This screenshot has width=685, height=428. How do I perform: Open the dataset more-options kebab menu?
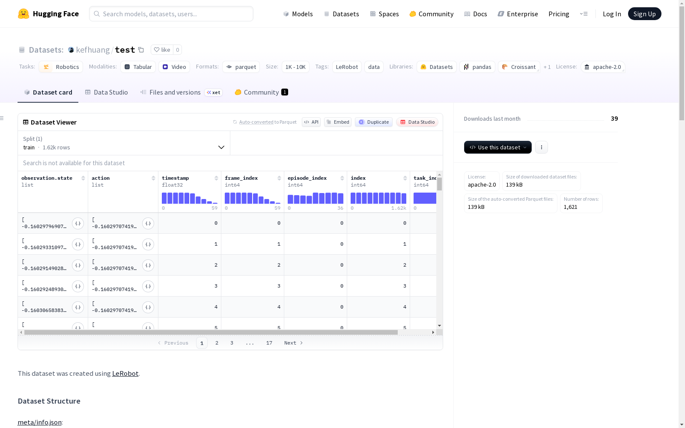(542, 147)
